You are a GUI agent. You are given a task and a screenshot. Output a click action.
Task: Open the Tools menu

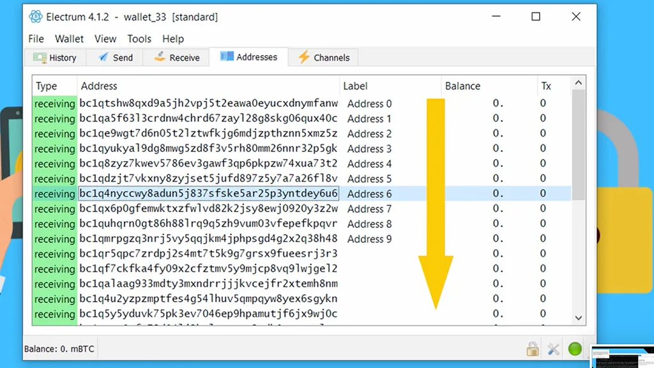point(139,39)
